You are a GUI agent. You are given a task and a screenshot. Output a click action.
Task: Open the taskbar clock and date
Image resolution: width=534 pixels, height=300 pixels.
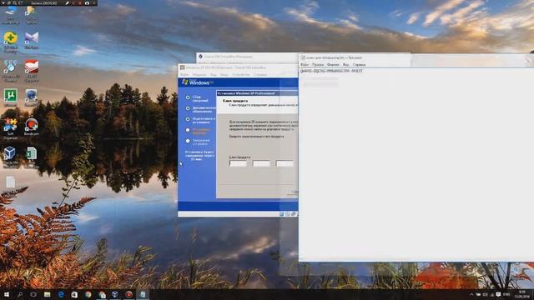pos(522,294)
